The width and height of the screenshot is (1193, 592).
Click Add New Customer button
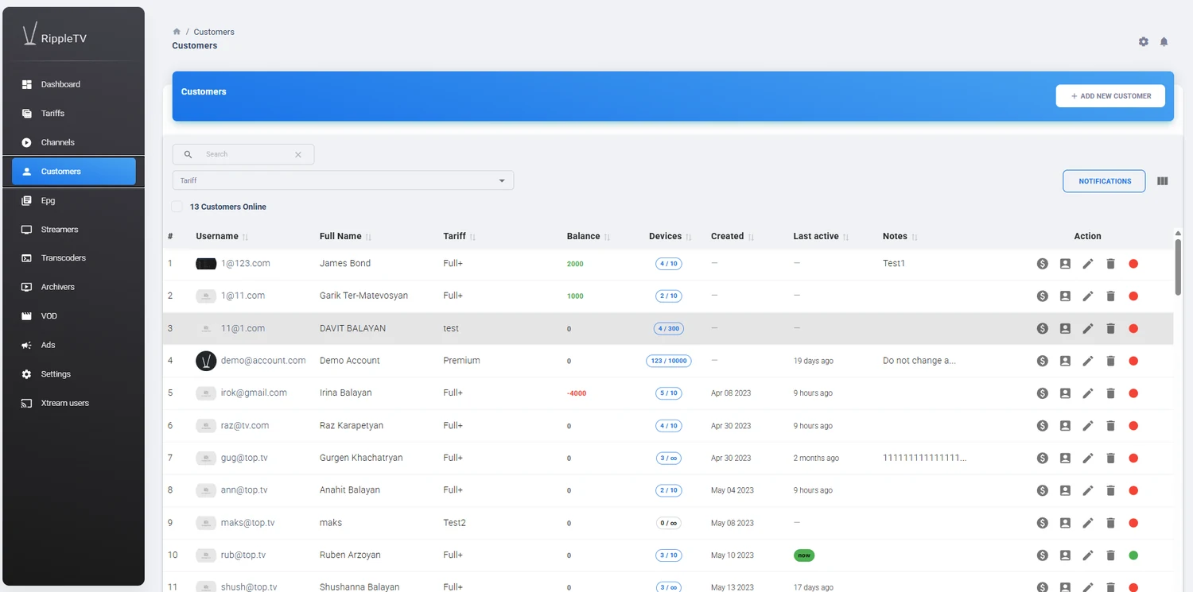1110,96
